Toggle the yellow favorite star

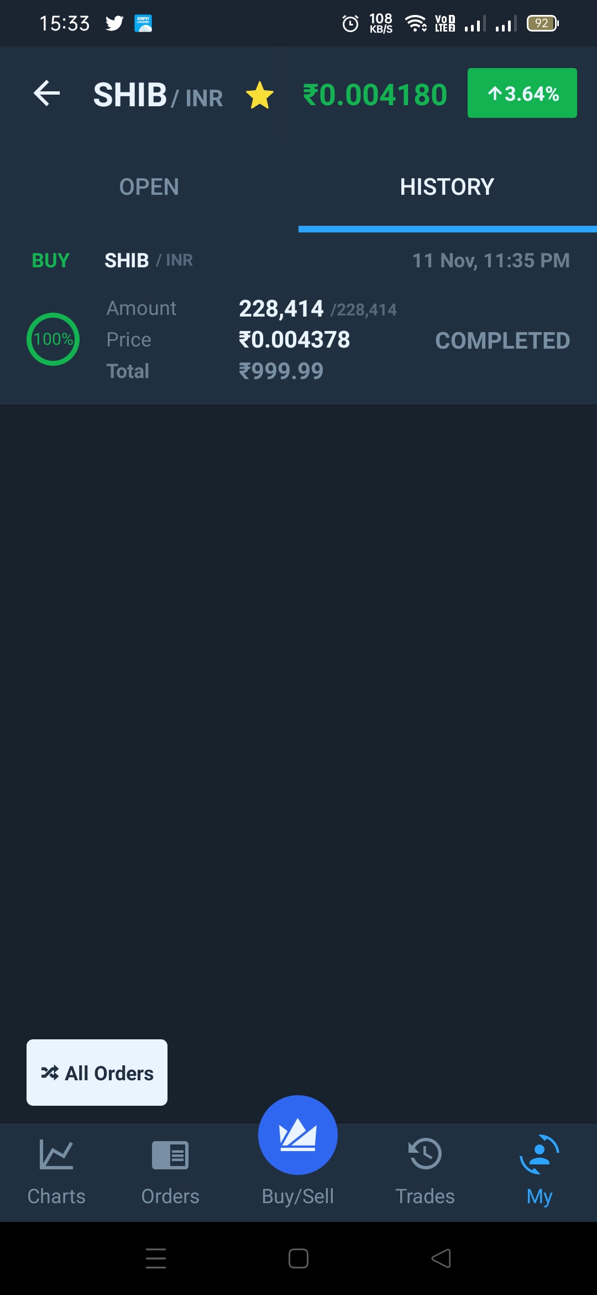pos(259,95)
